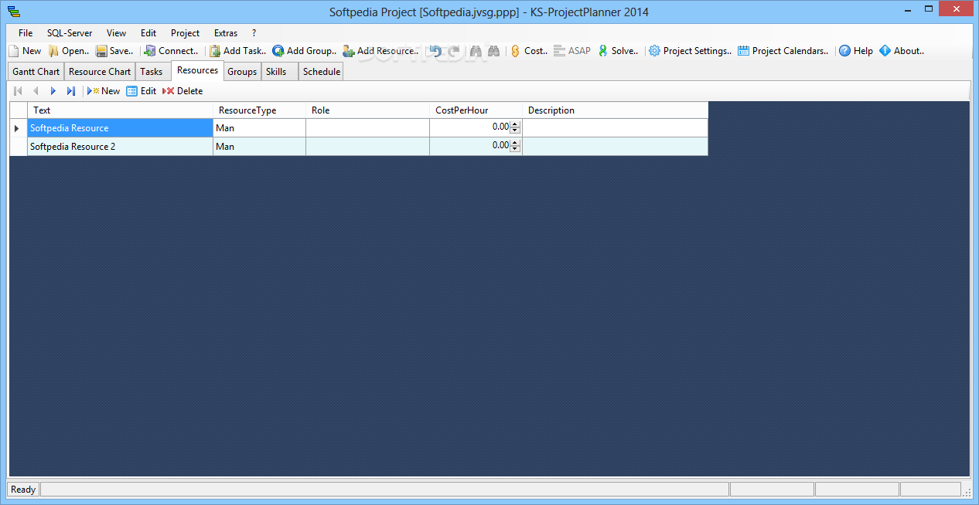Open the About.. info button
The image size is (979, 505).
click(x=902, y=51)
